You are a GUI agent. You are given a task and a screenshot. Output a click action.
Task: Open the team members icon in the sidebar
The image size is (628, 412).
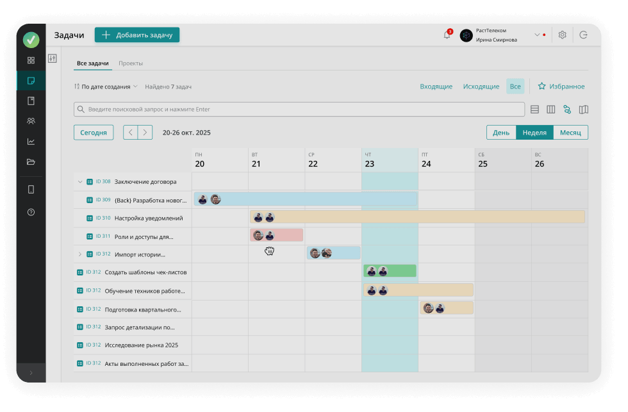tap(31, 121)
